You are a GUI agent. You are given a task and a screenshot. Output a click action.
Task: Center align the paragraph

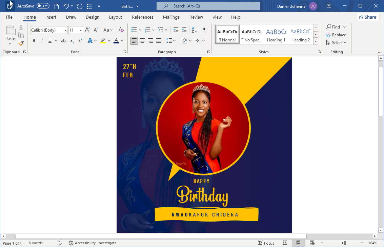[x=142, y=41]
